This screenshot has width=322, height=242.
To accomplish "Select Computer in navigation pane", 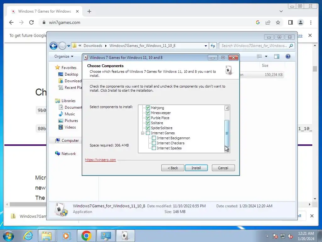I will pyautogui.click(x=70, y=141).
